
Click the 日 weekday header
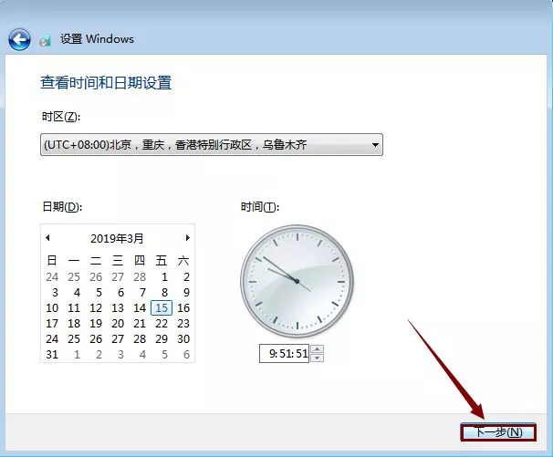click(52, 261)
